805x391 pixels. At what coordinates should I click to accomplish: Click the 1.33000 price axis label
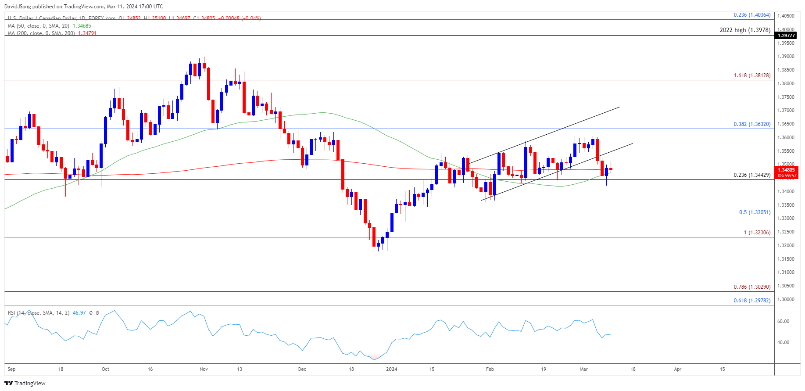coord(786,219)
